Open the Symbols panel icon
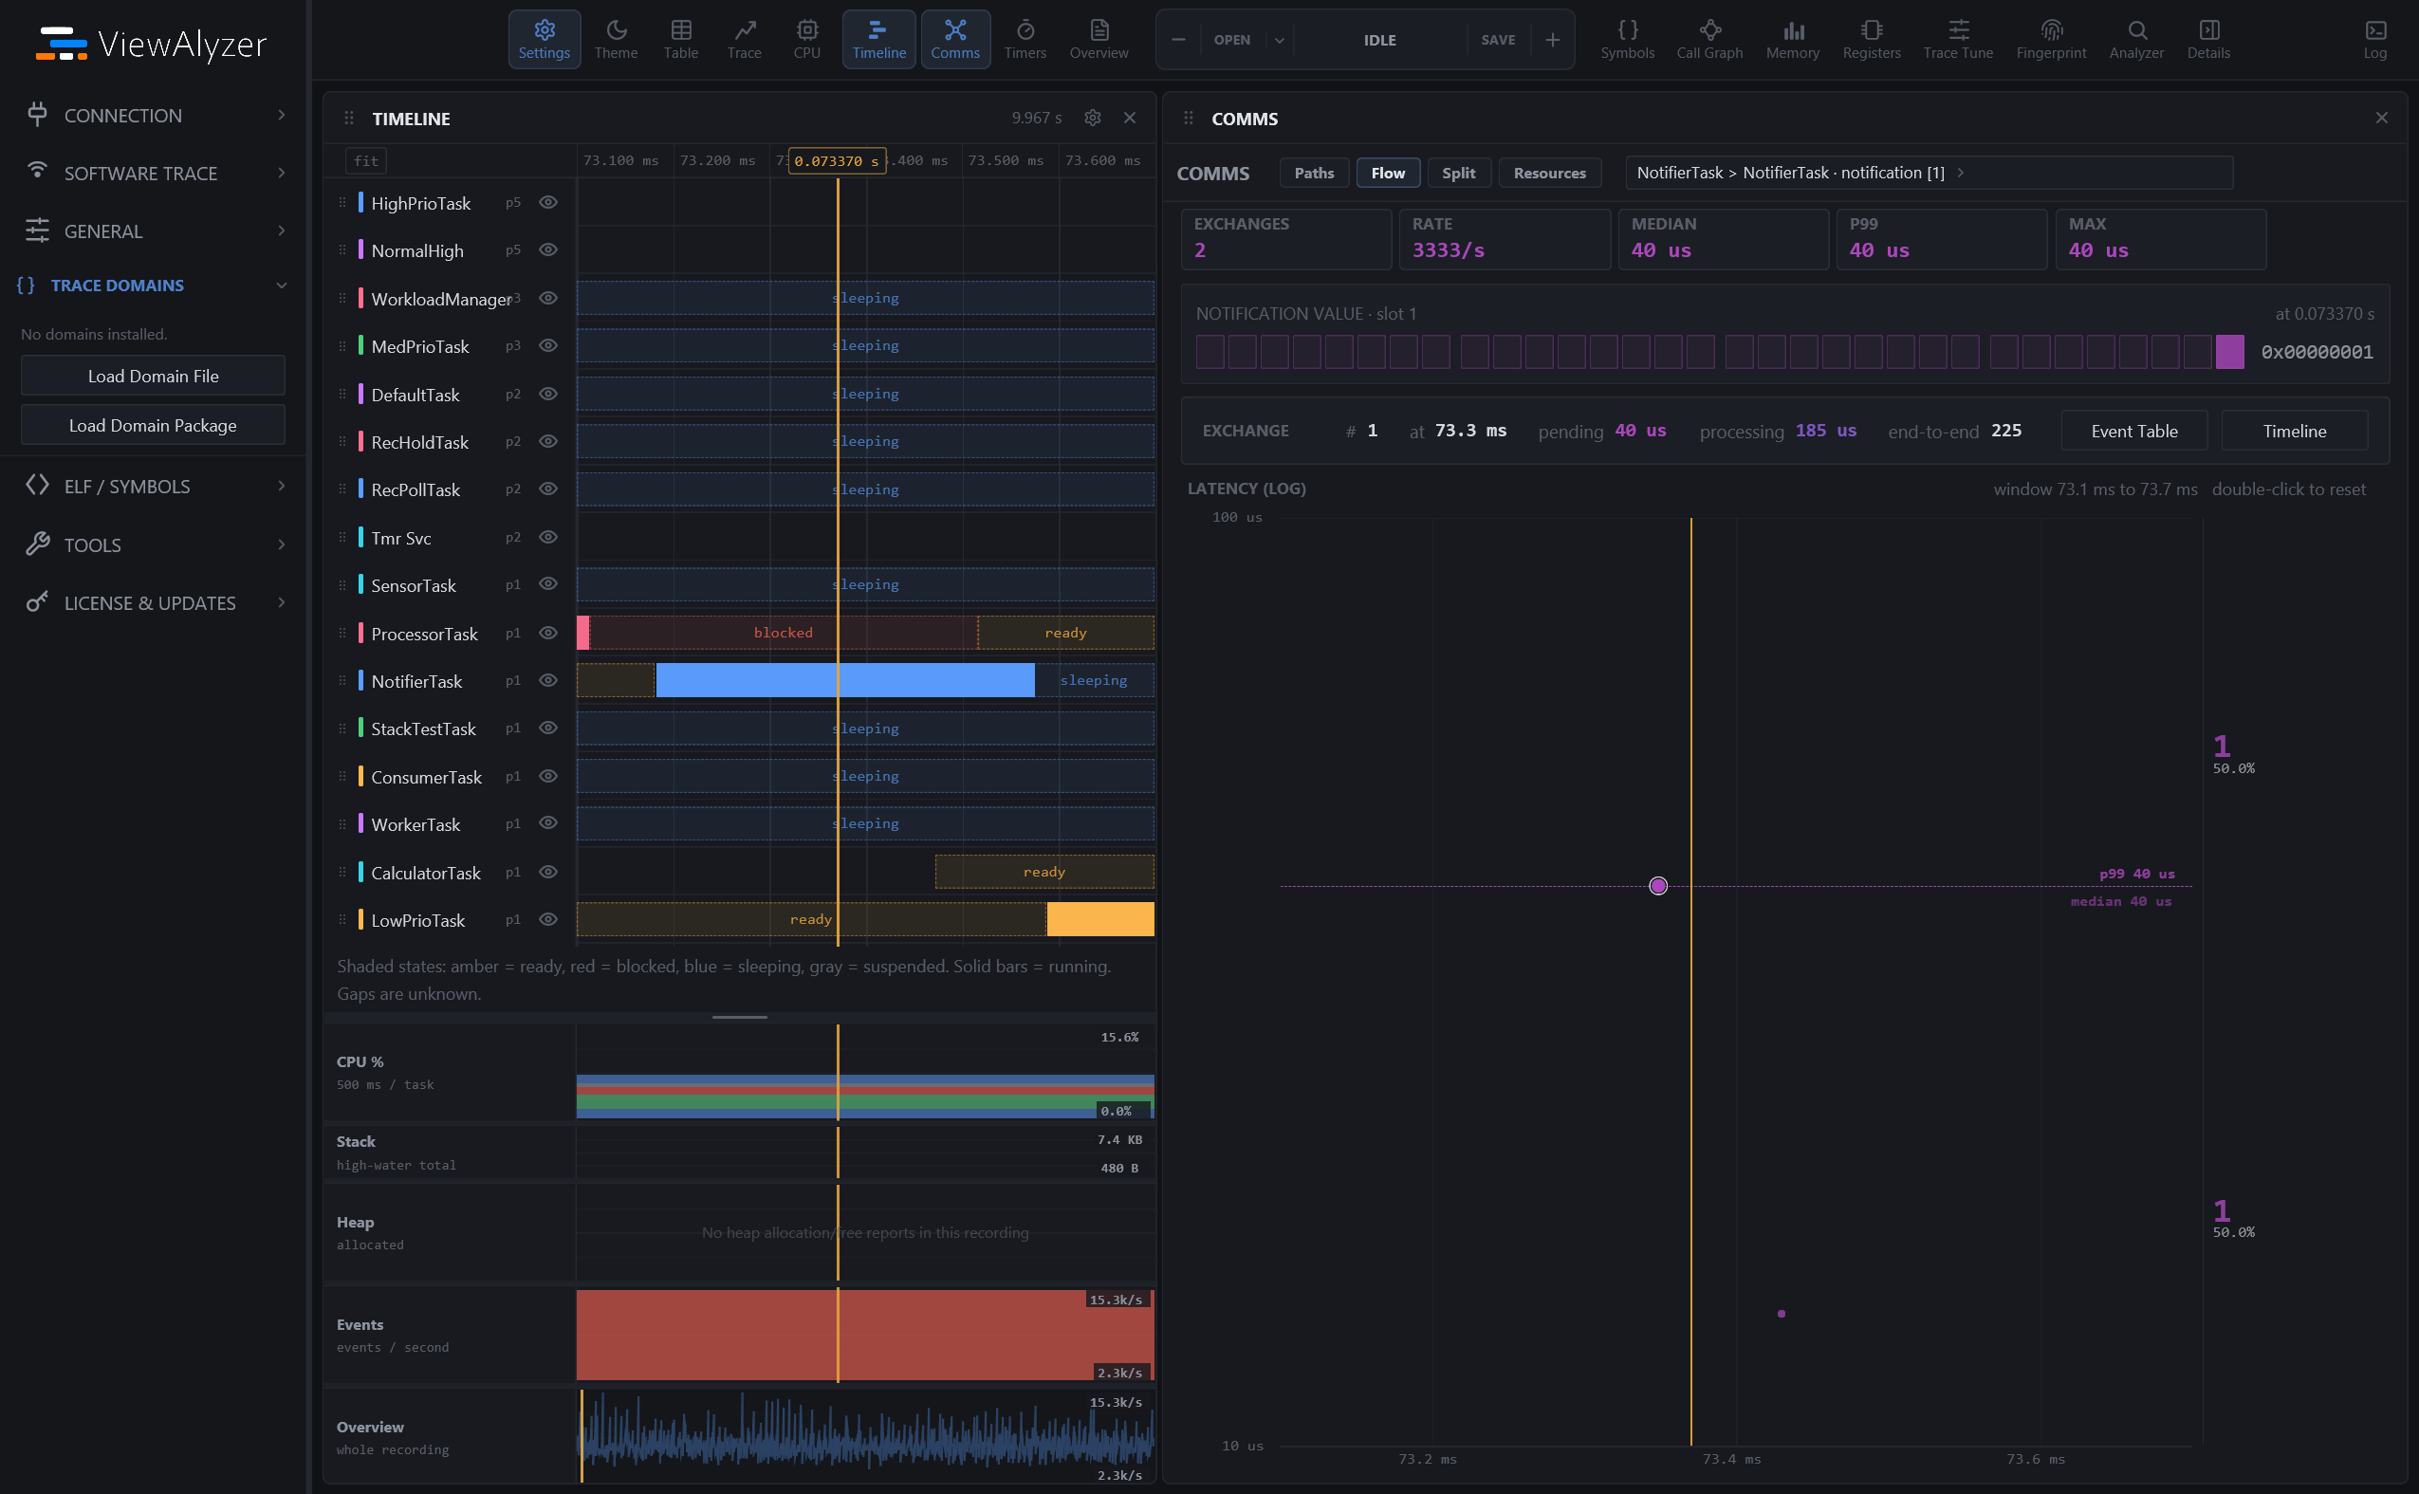Image resolution: width=2419 pixels, height=1494 pixels. click(x=1628, y=40)
